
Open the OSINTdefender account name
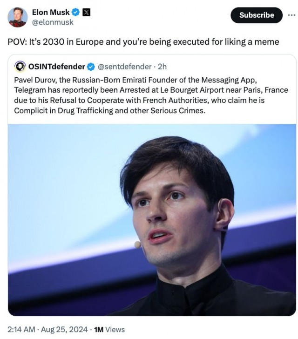pos(57,67)
